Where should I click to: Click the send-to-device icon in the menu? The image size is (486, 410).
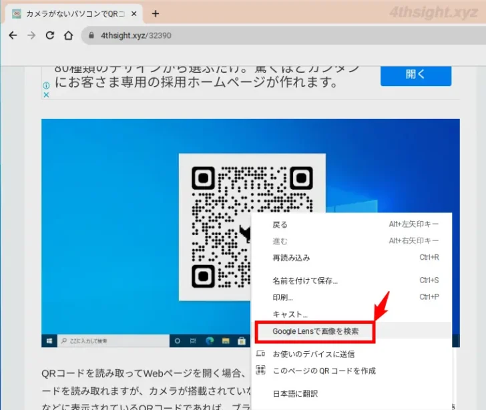[260, 353]
